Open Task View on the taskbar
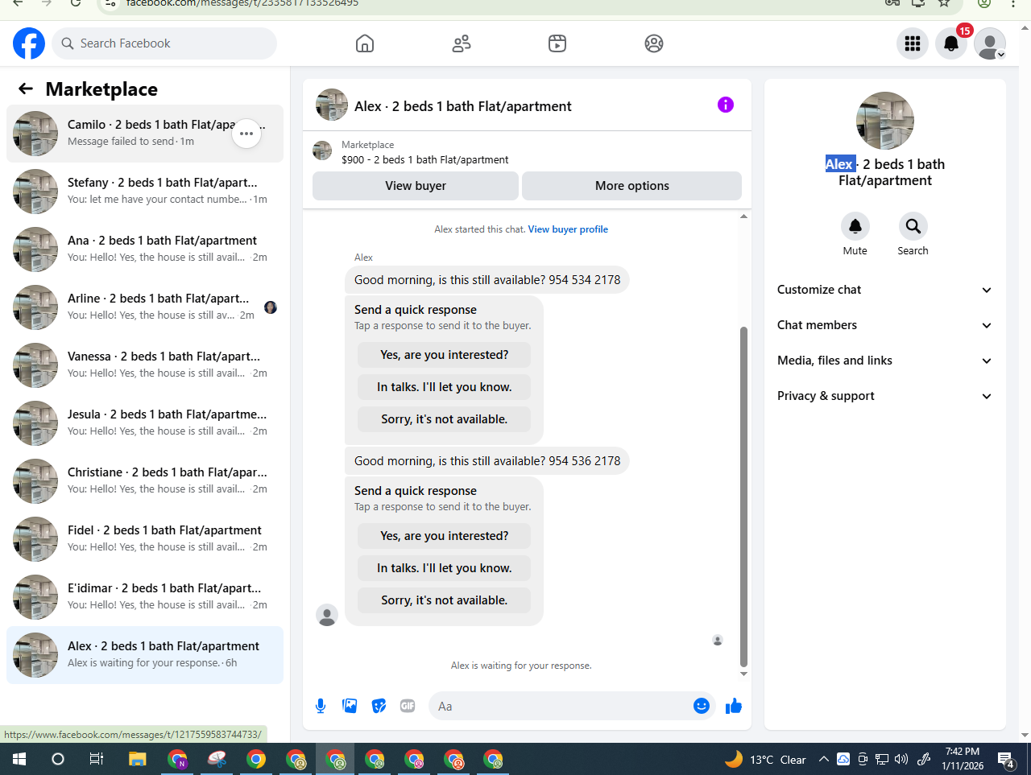The height and width of the screenshot is (775, 1031). pyautogui.click(x=97, y=759)
